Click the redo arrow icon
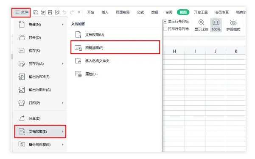Viewport: 255px width, 159px height. click(x=72, y=12)
